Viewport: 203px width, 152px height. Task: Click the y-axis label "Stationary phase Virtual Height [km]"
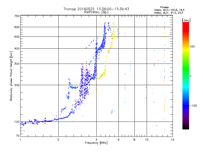pos(11,76)
